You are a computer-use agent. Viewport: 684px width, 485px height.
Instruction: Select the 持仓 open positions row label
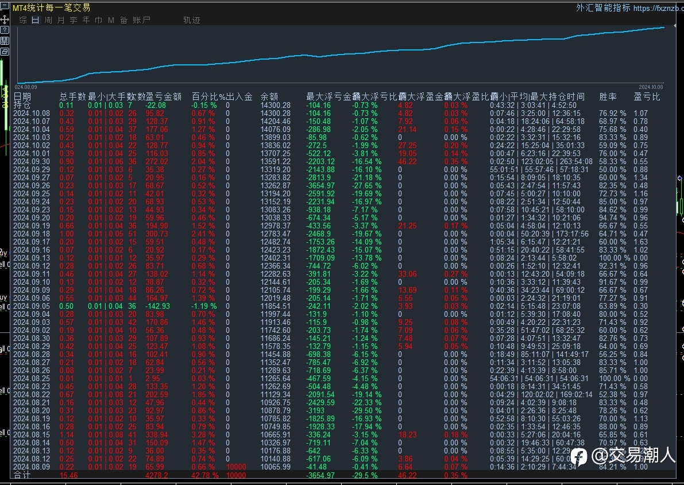point(22,105)
